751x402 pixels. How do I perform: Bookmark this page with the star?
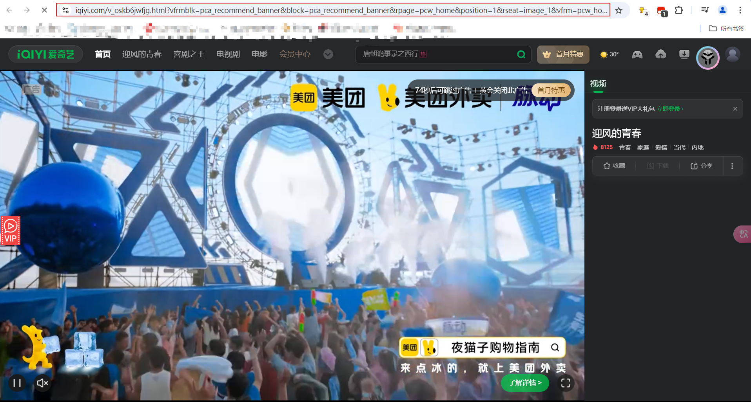pos(619,11)
